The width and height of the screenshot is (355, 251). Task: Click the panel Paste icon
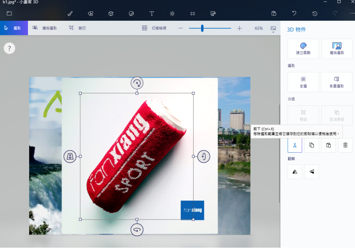coord(329,145)
